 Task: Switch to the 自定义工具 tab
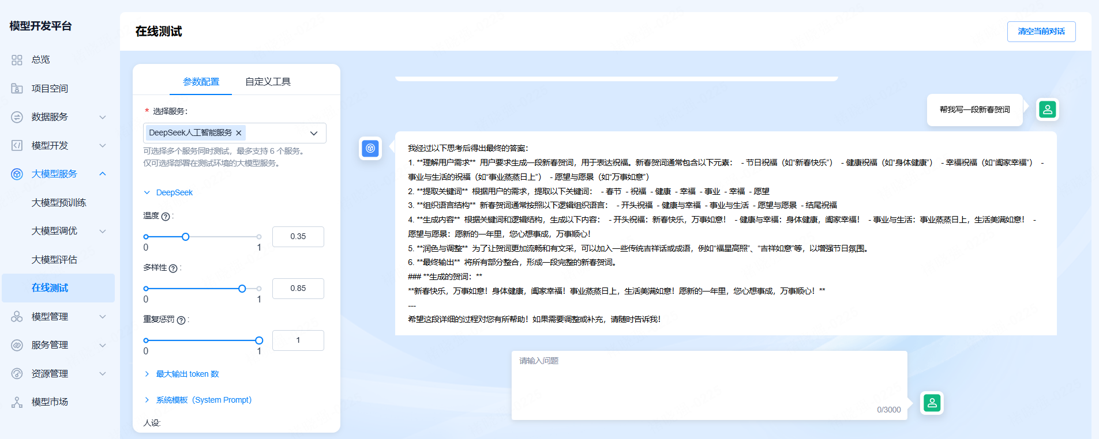point(268,82)
